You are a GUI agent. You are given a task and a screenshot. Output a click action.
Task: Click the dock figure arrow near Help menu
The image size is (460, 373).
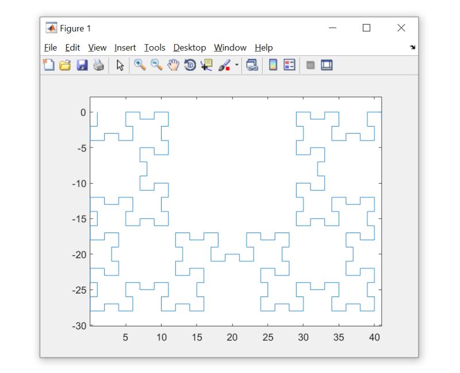(x=413, y=48)
